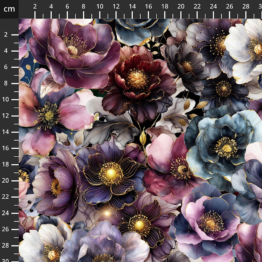
Task: Click the "20" label on the vertical ruler
Action: pyautogui.click(x=5, y=181)
